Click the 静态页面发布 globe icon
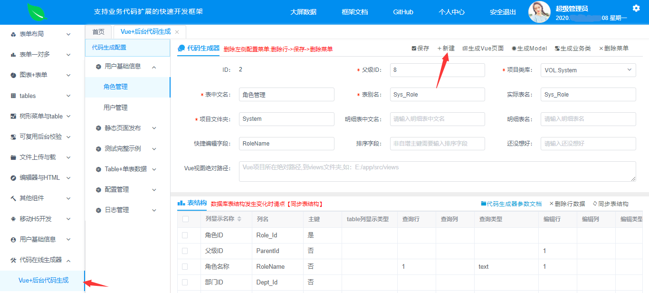The height and width of the screenshot is (293, 649). pos(98,128)
